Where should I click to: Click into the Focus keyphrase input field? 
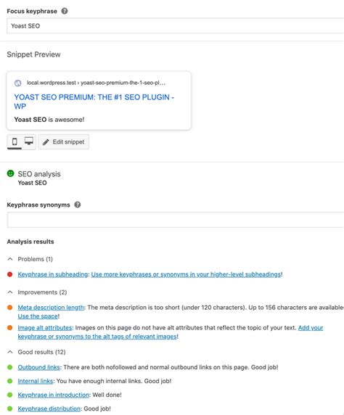tap(176, 26)
